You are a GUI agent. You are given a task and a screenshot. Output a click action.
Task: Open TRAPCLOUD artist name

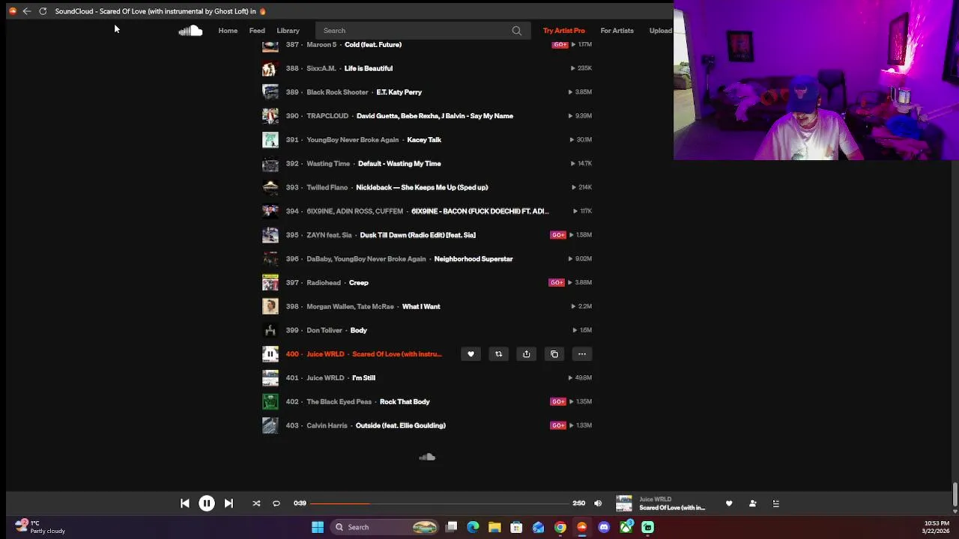327,116
